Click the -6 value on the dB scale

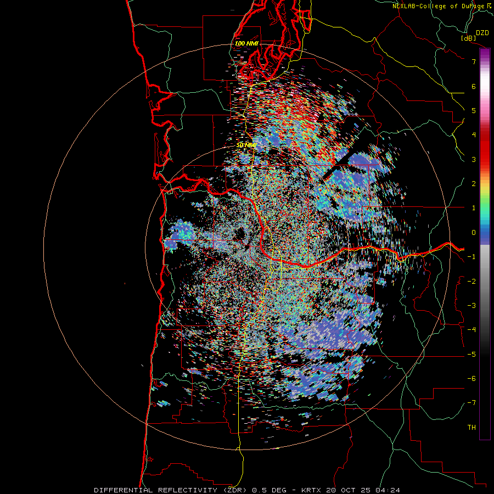pos(471,379)
